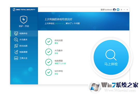Image resolution: width=140 pixels, height=94 pixels.
Task: Select the 木马查杀 scan icon
Action: [16, 40]
